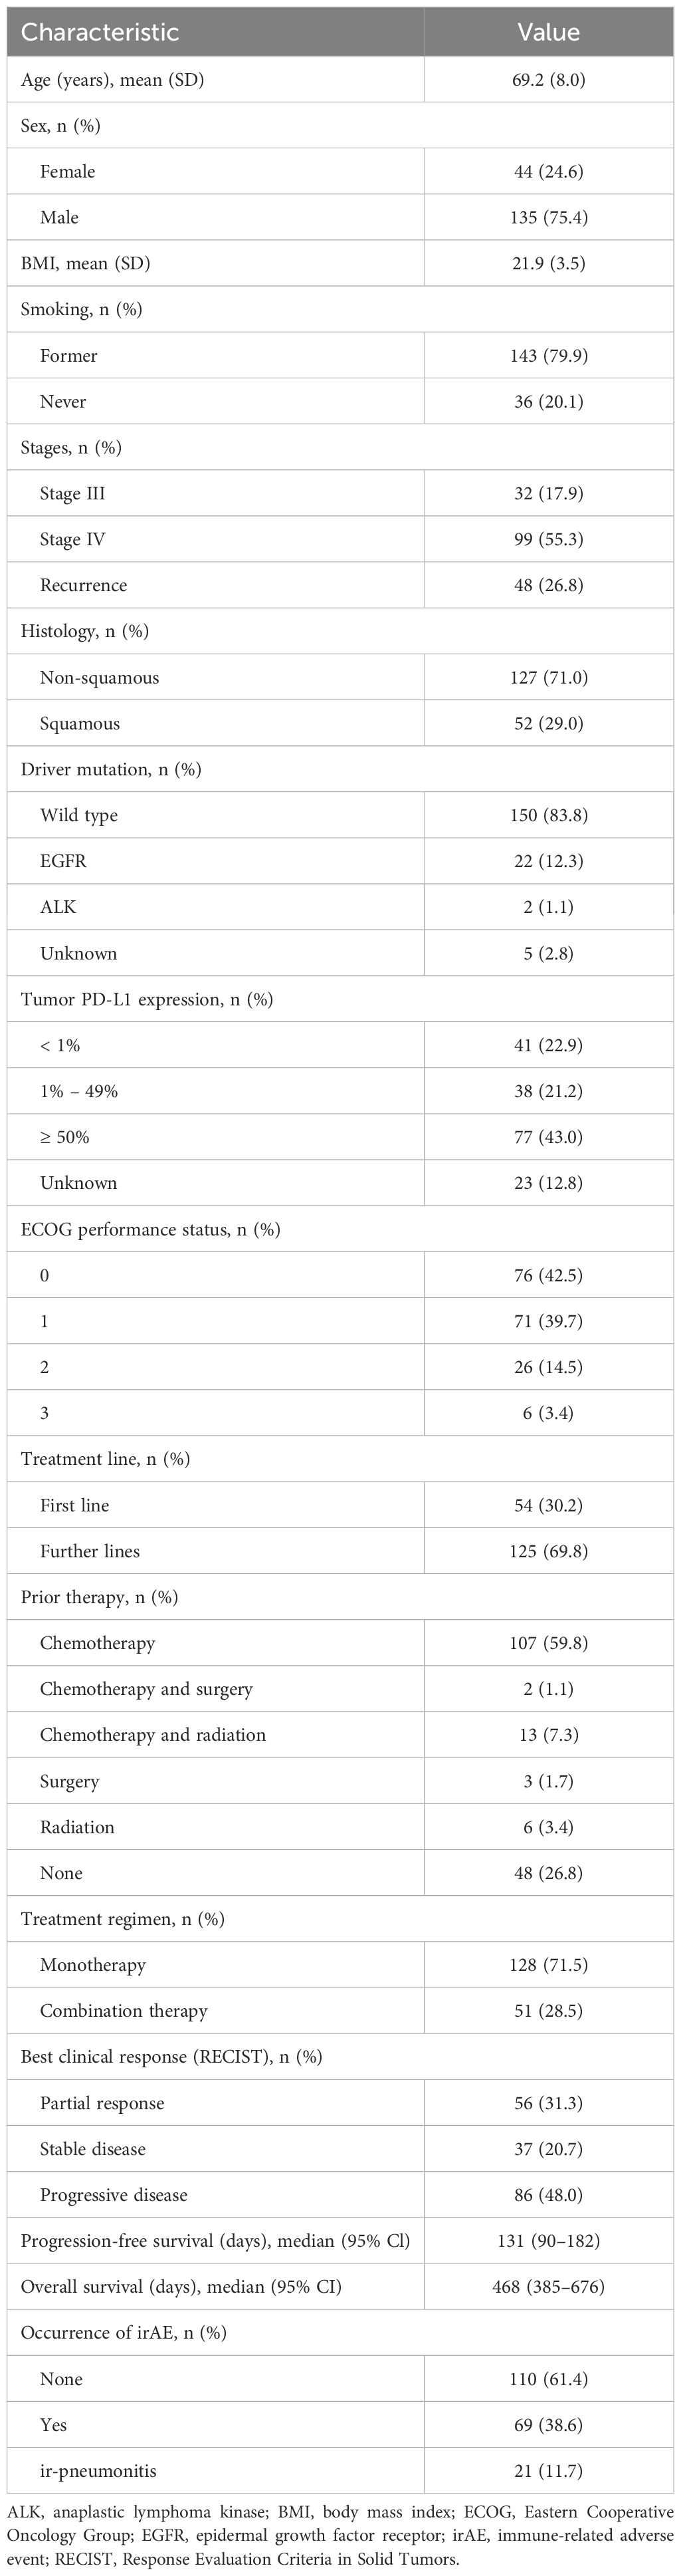Screen dimensions: 681x2576
Task: Select the ≥ 50% PD-L1 row label
Action: pyautogui.click(x=65, y=1137)
